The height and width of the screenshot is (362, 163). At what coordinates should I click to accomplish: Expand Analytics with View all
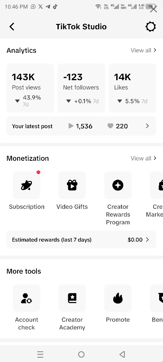tap(143, 50)
